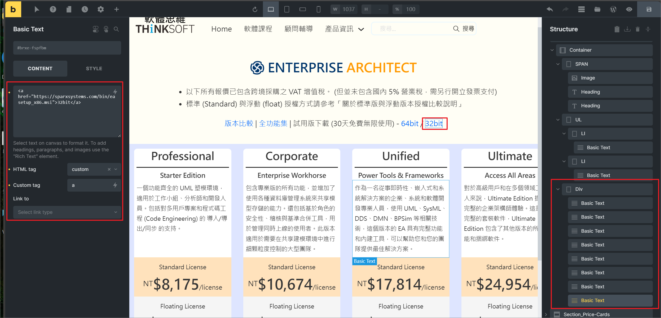This screenshot has height=318, width=661.
Task: Clear the custom HTML tag selection
Action: 109,169
